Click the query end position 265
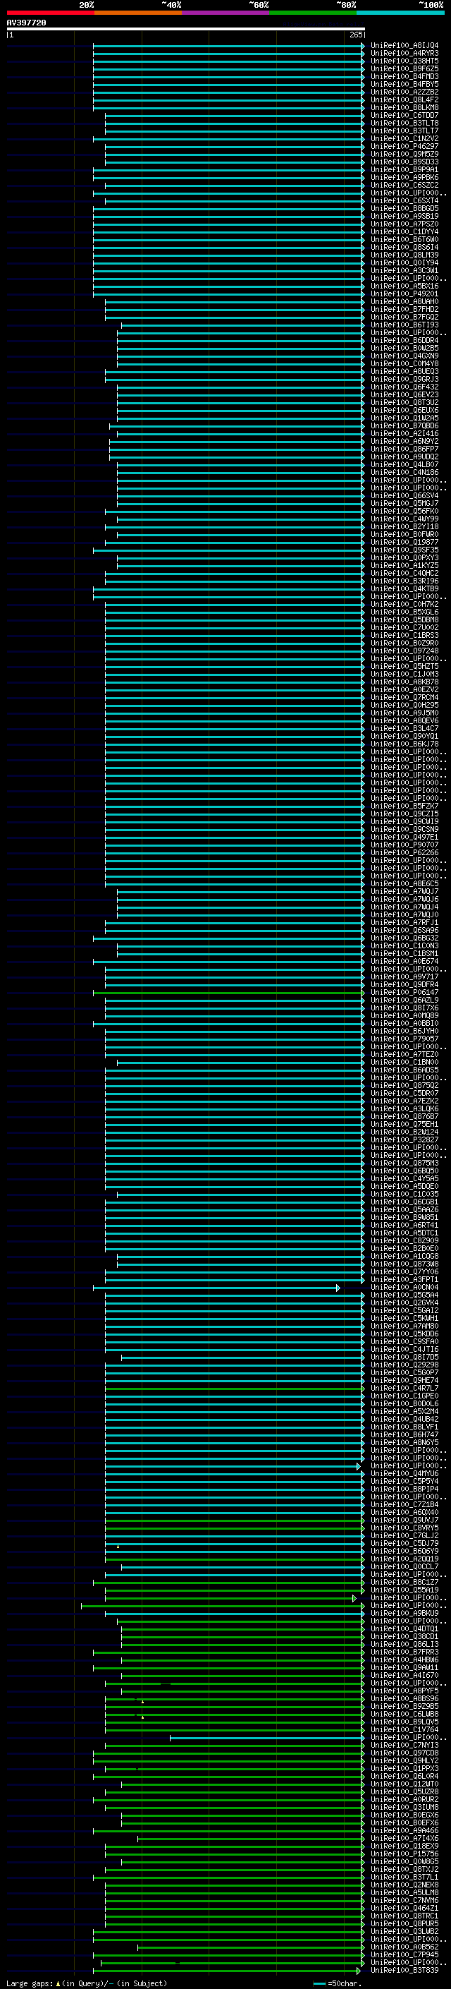451x1989 pixels. click(355, 35)
